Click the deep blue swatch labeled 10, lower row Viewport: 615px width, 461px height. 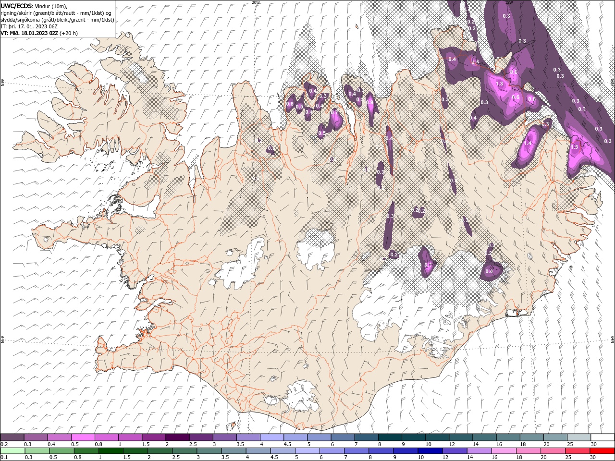[x=430, y=451]
